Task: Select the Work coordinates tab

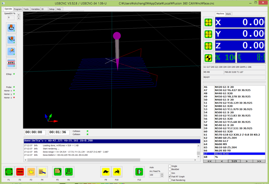Action: [x=228, y=14]
